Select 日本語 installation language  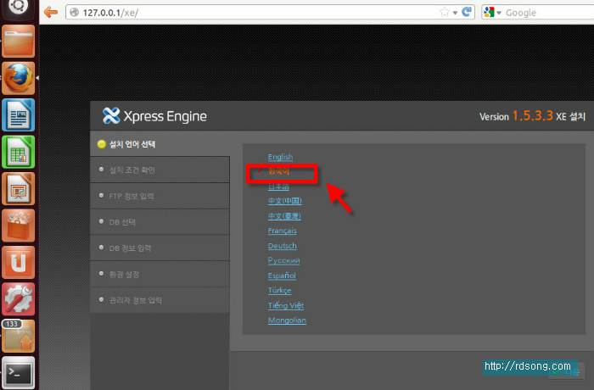pyautogui.click(x=278, y=187)
